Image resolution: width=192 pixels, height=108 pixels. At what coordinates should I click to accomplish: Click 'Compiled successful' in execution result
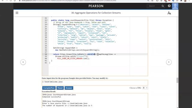point(51,97)
